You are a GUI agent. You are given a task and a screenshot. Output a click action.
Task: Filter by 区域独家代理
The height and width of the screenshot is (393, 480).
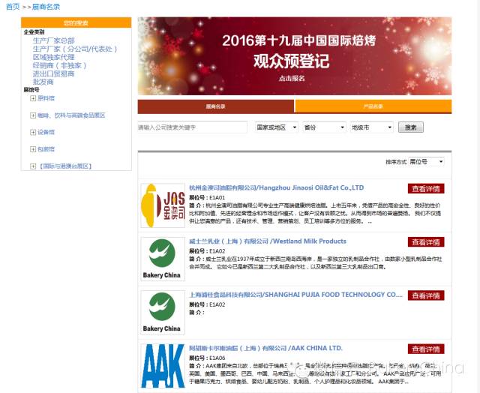53,57
